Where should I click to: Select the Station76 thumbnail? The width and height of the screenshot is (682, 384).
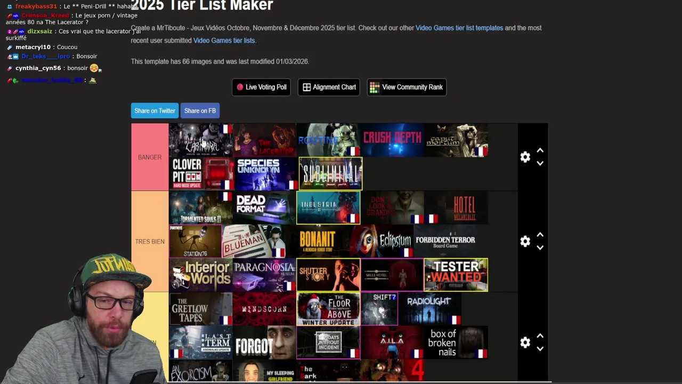coord(195,241)
